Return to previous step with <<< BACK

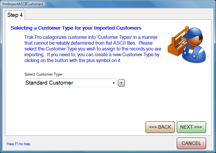[160, 127]
